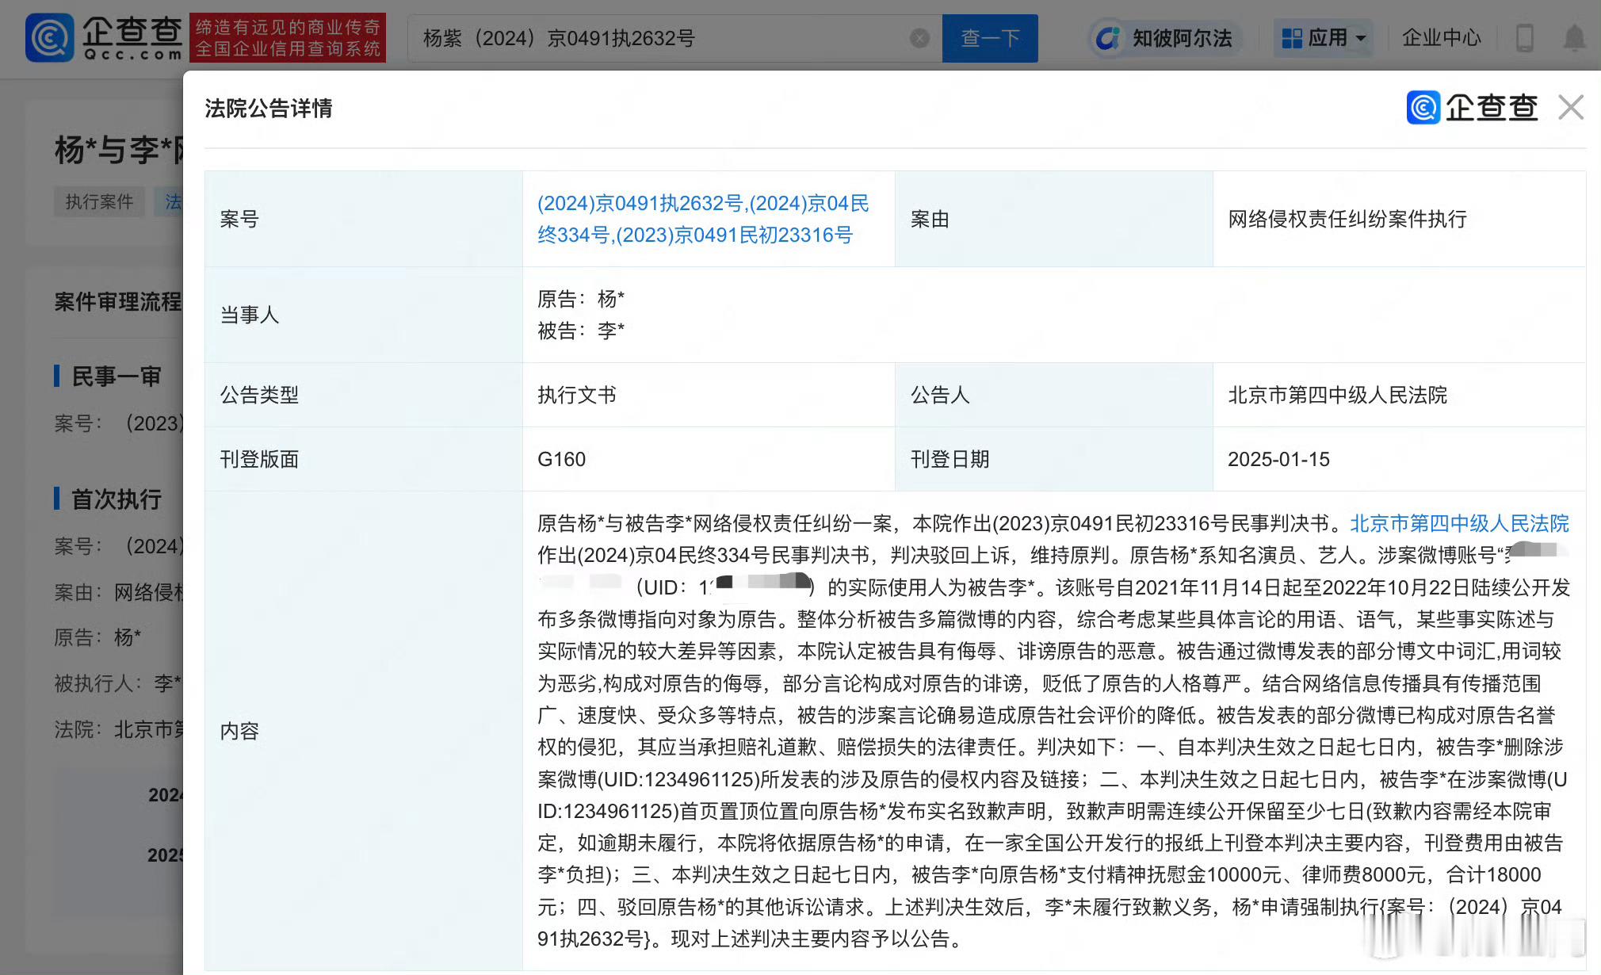Open 企业中心 in the top navigation
Viewport: 1601px width, 975px height.
[1441, 38]
